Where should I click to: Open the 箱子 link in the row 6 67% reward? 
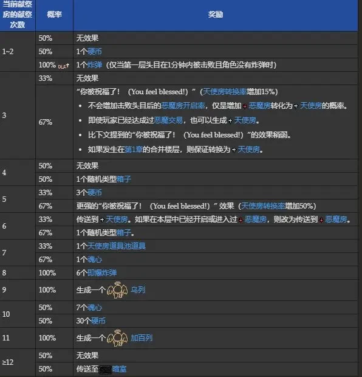pos(124,233)
